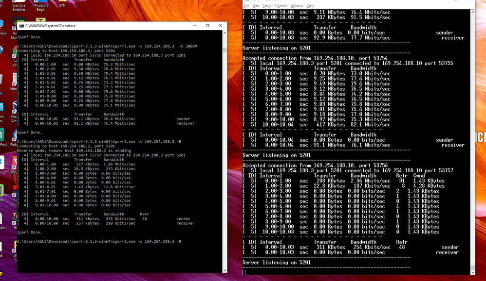Select the WPS desktop shortcut
Viewport: 486px width, 281px height.
pyautogui.click(x=14, y=165)
